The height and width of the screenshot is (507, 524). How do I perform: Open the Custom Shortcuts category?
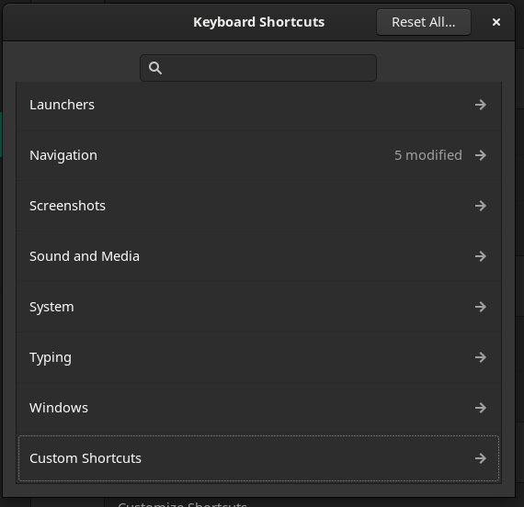[x=258, y=458]
